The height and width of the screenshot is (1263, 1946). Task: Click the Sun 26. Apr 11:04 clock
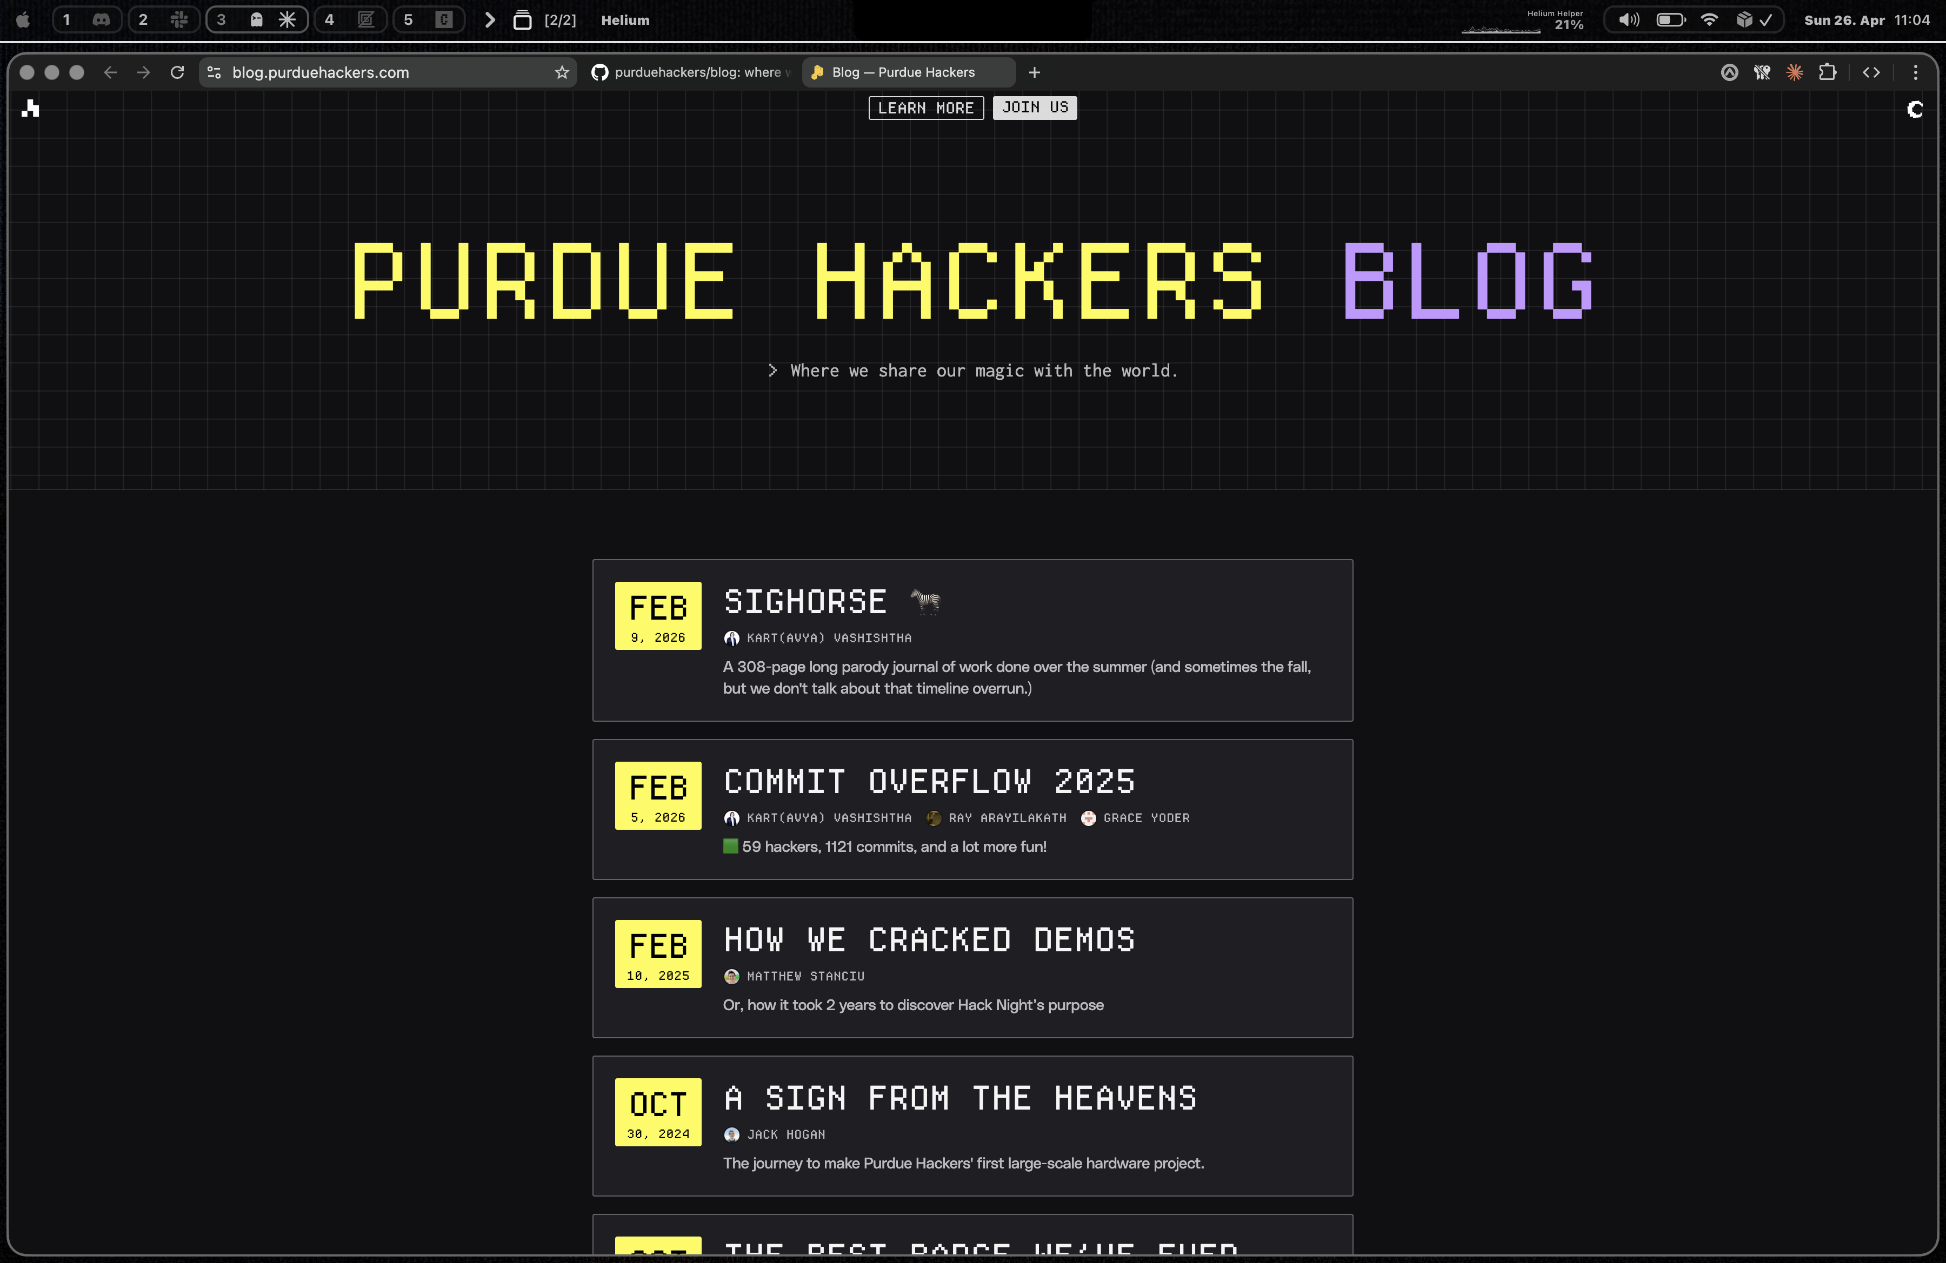pyautogui.click(x=1867, y=19)
